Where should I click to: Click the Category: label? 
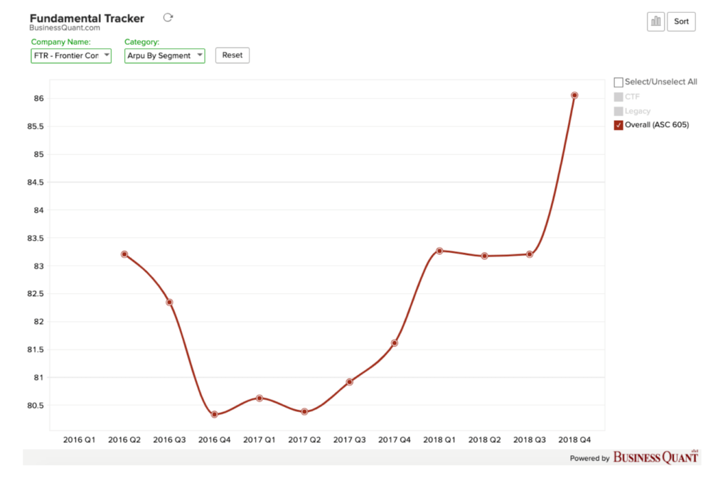[141, 42]
